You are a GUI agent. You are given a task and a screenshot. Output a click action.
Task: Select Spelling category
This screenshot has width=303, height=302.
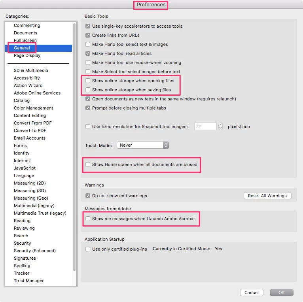(x=22, y=266)
